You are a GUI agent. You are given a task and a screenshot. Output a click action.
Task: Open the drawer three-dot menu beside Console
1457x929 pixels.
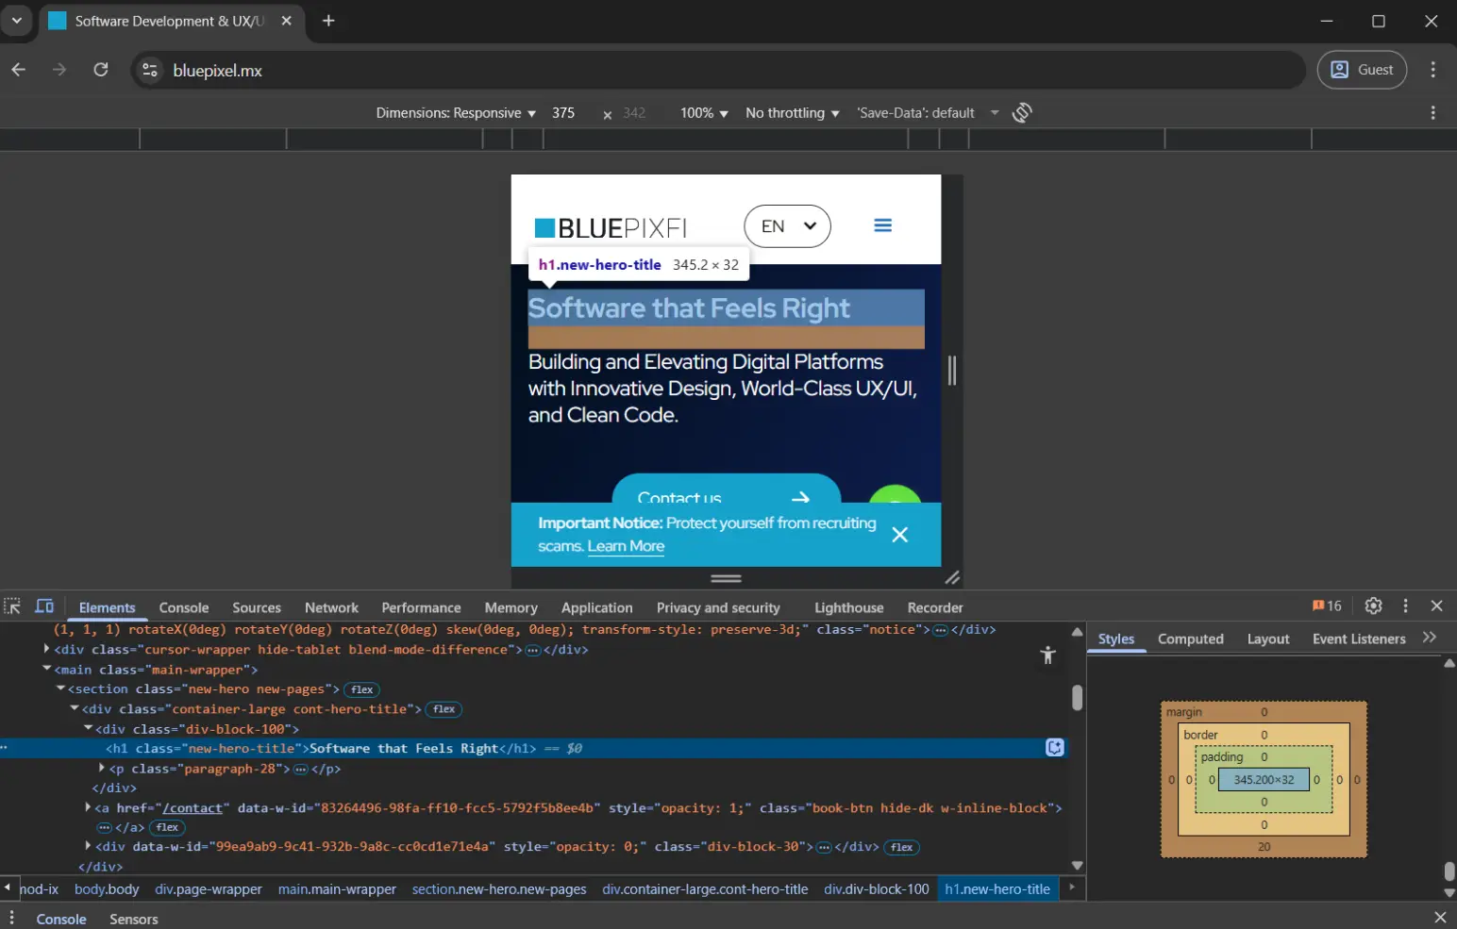[11, 918]
